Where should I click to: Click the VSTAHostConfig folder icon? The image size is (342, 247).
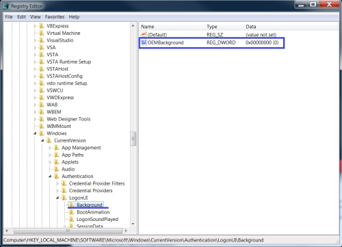click(42, 76)
